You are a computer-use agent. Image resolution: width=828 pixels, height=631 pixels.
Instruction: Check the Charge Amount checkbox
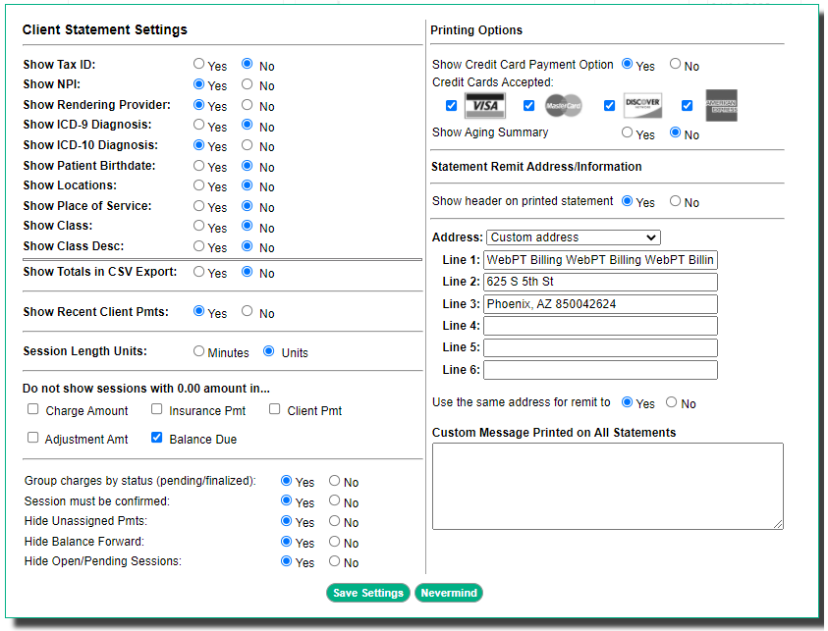32,408
